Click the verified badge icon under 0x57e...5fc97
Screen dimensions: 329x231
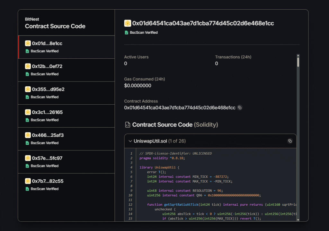click(27, 166)
